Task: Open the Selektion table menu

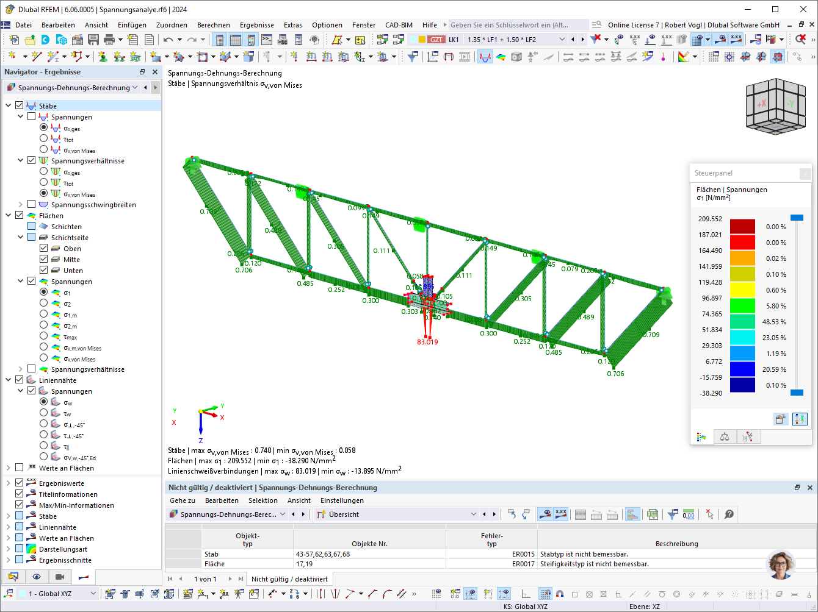Action: pyautogui.click(x=263, y=500)
